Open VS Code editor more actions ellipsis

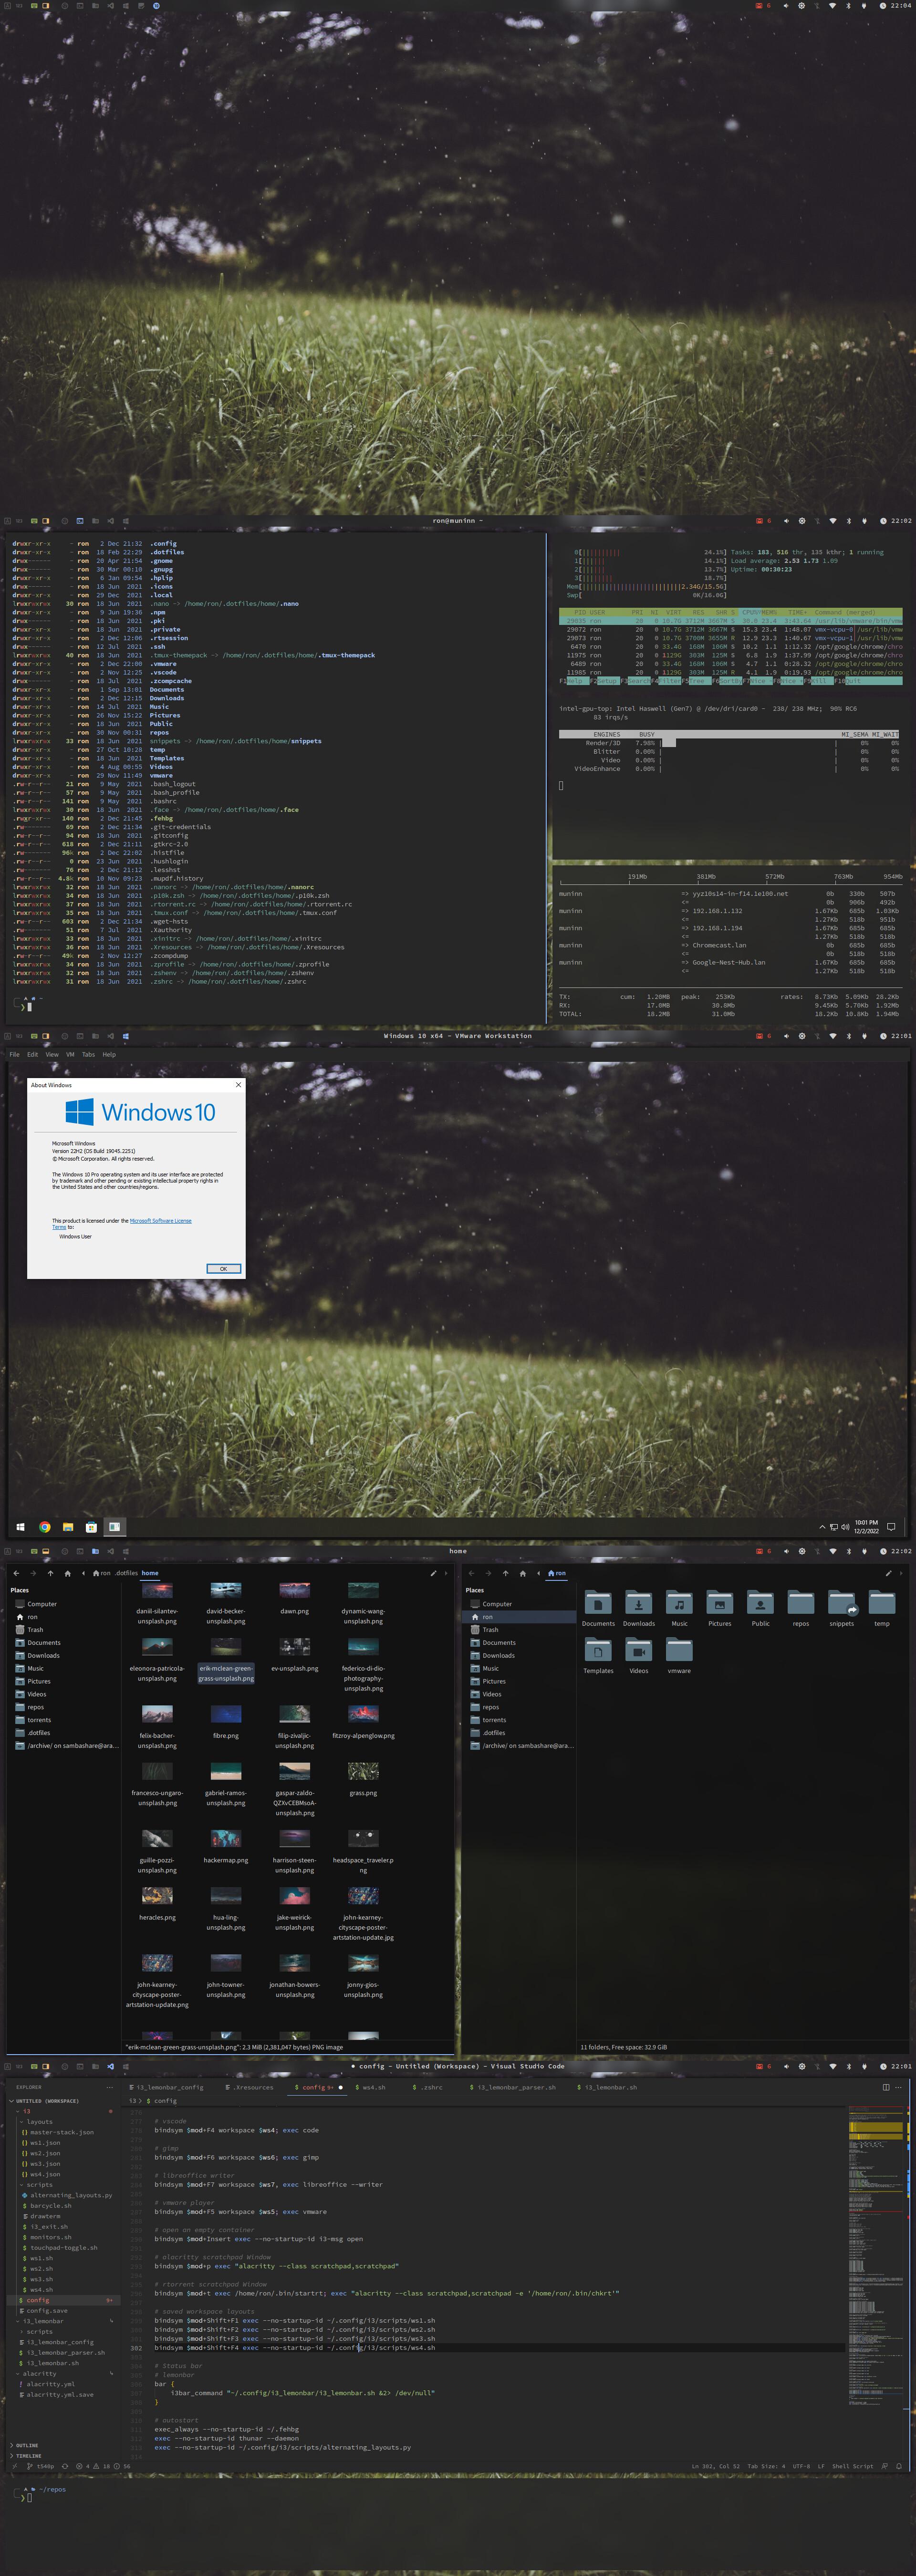tap(899, 2087)
